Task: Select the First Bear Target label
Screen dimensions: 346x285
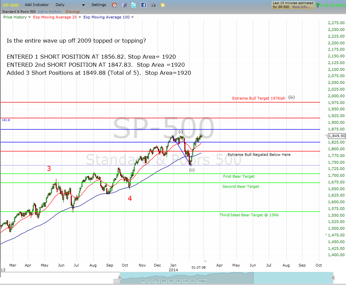Action: pyautogui.click(x=238, y=176)
